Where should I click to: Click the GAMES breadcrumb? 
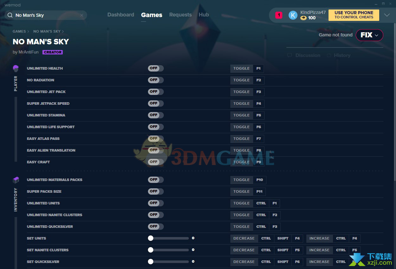[x=19, y=31]
